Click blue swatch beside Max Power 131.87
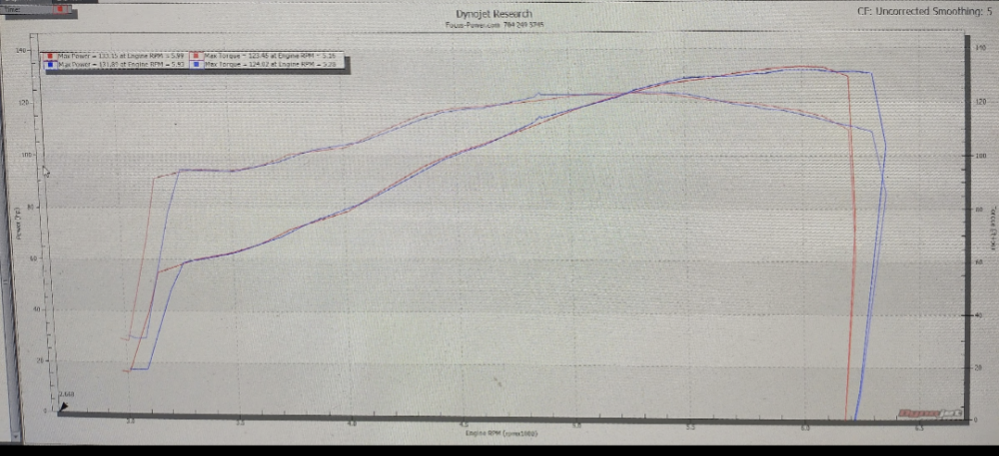Image resolution: width=999 pixels, height=456 pixels. pos(50,63)
